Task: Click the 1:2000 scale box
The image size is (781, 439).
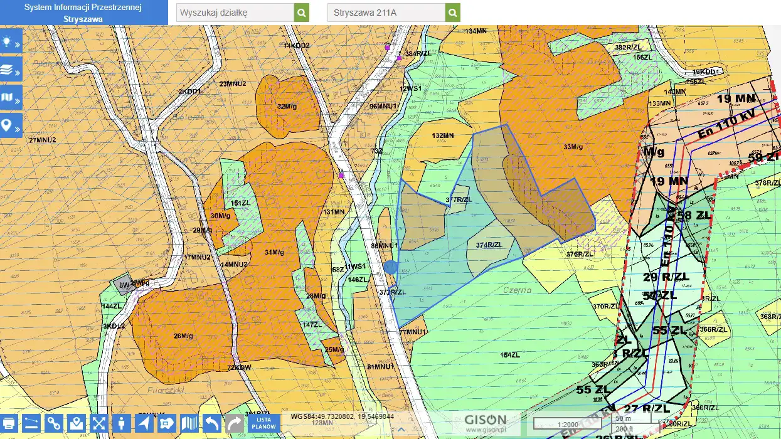Action: [x=566, y=423]
